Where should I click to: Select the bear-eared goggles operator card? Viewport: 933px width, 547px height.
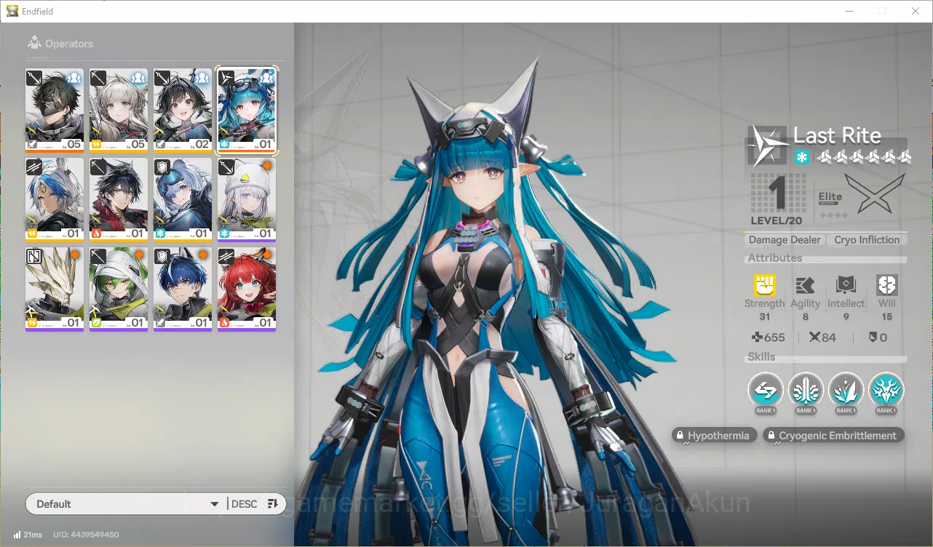coord(183,200)
